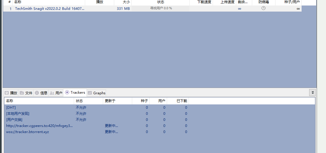Sort torrents by 种子/用户 column header
Image resolution: width=326 pixels, height=153 pixels.
pyautogui.click(x=288, y=2)
